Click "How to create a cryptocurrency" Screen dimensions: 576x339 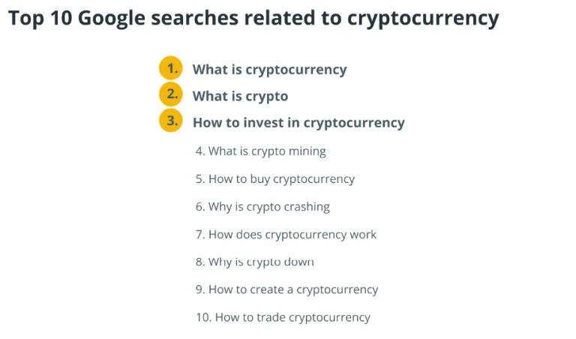pos(293,289)
